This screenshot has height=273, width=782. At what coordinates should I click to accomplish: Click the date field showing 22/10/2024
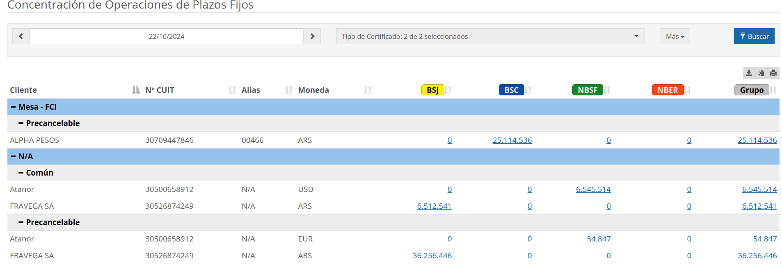coord(167,36)
